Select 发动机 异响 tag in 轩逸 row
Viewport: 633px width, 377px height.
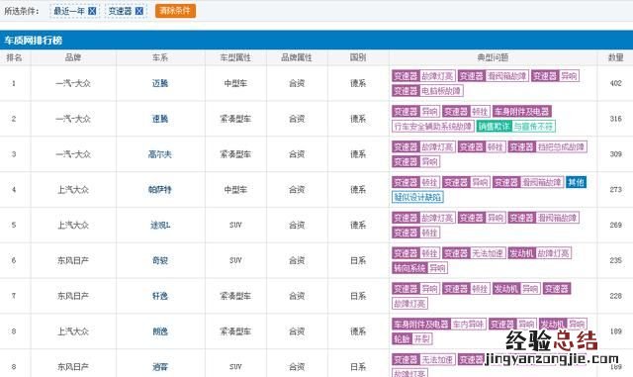[516, 289]
